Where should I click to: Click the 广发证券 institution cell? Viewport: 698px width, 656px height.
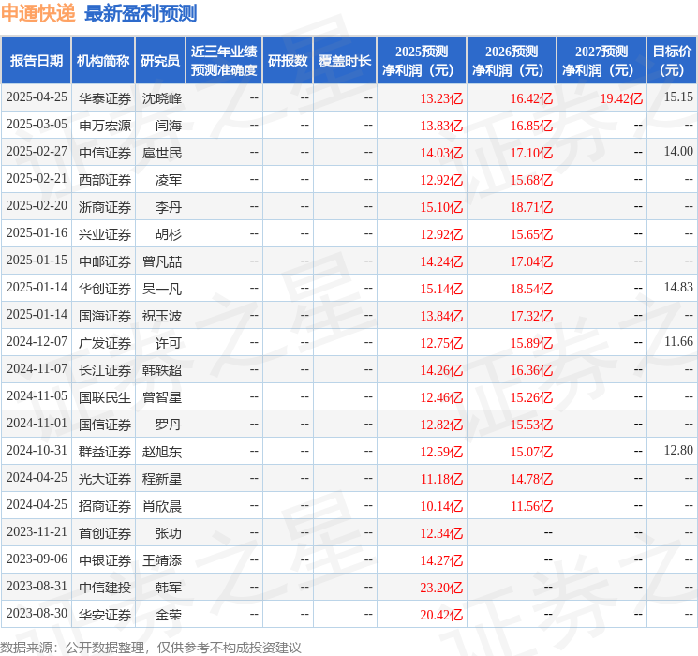point(105,342)
